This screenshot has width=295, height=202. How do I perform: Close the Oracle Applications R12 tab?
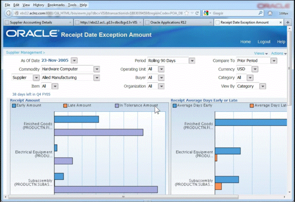[x=210, y=23]
